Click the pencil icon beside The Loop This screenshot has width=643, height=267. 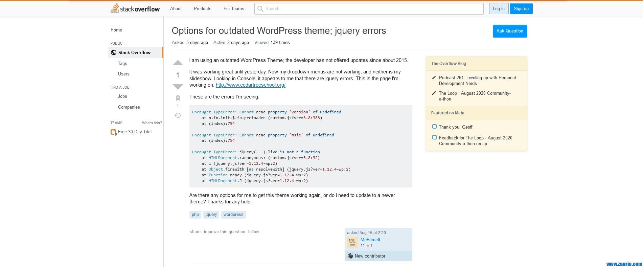(434, 93)
